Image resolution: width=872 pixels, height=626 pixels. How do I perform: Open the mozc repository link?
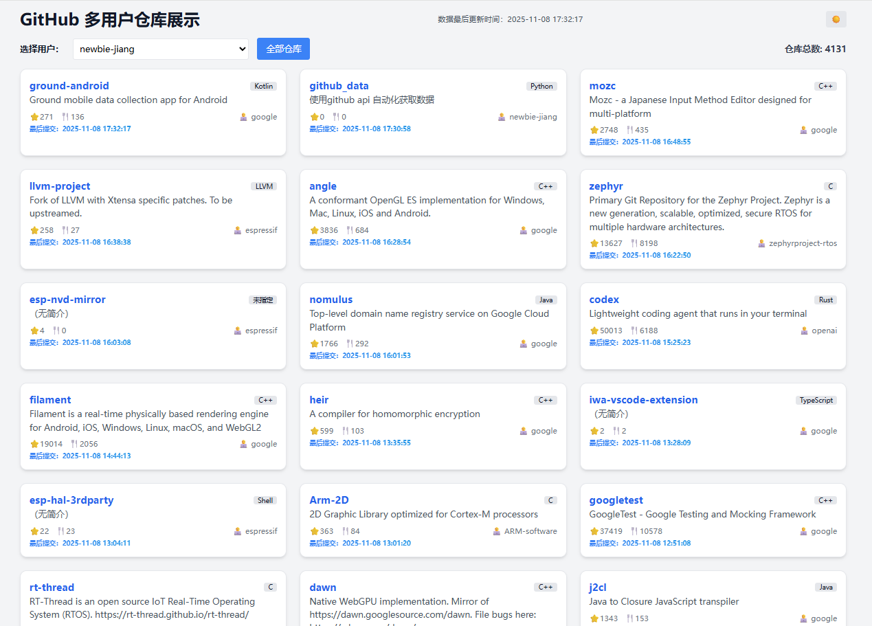pyautogui.click(x=603, y=86)
